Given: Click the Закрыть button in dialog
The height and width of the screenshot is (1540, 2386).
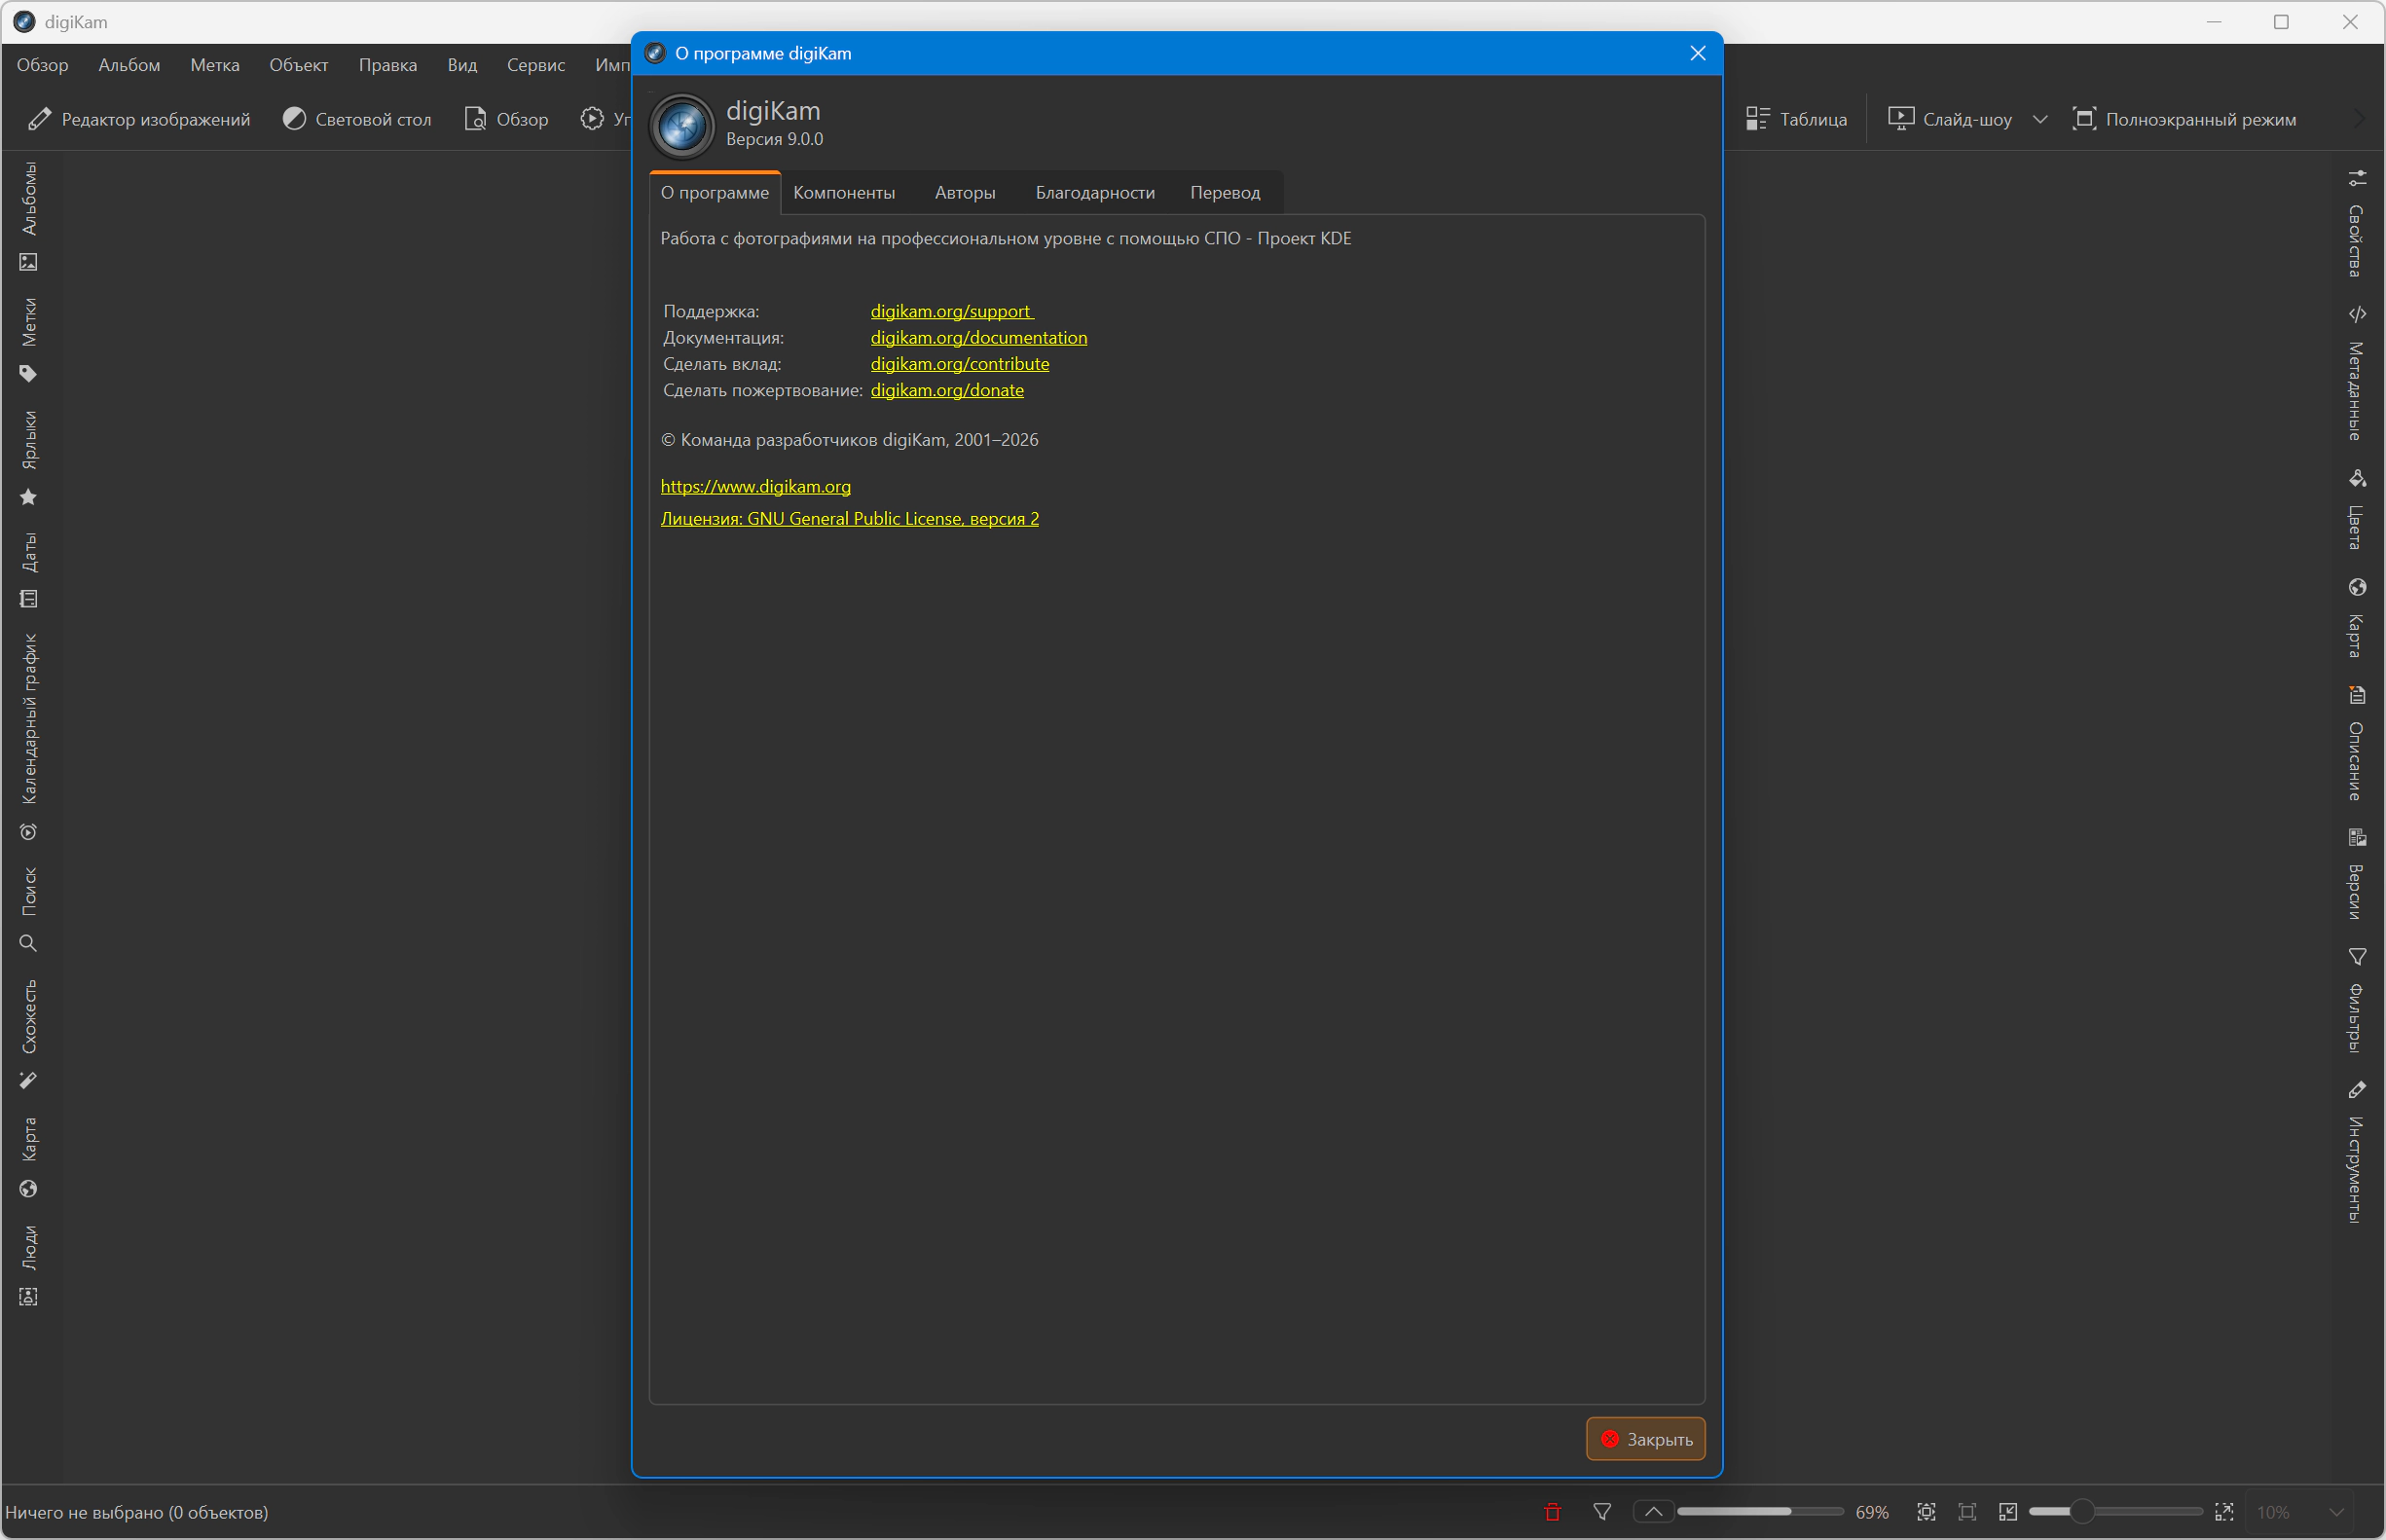Looking at the screenshot, I should pos(1645,1439).
